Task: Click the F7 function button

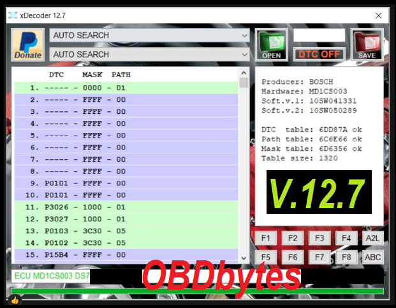Action: tap(319, 257)
